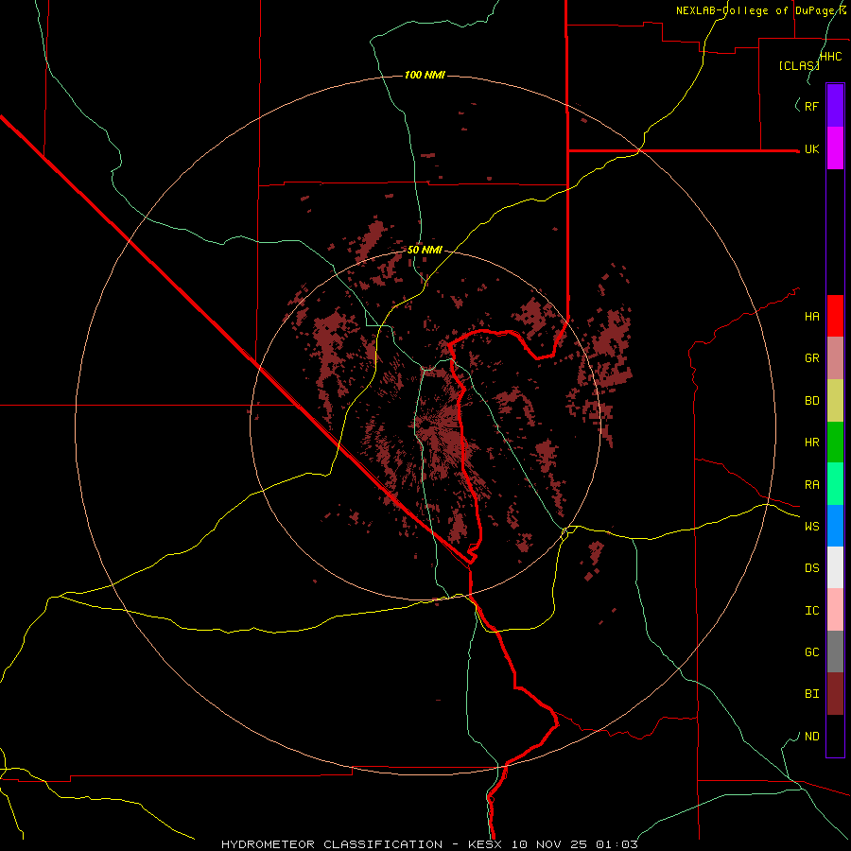
Task: Click the red HA legend swatch
Action: tap(835, 316)
